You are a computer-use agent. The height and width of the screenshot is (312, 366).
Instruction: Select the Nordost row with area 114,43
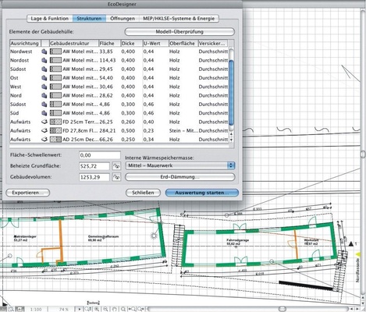point(119,60)
